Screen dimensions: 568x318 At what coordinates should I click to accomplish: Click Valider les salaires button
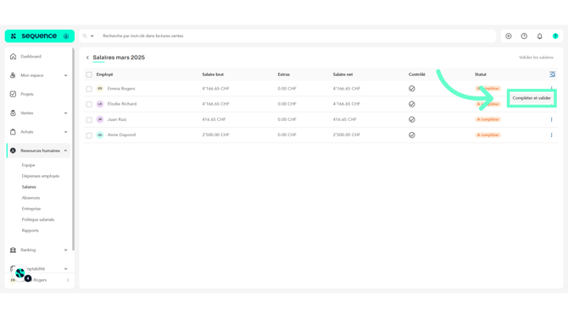(x=536, y=58)
